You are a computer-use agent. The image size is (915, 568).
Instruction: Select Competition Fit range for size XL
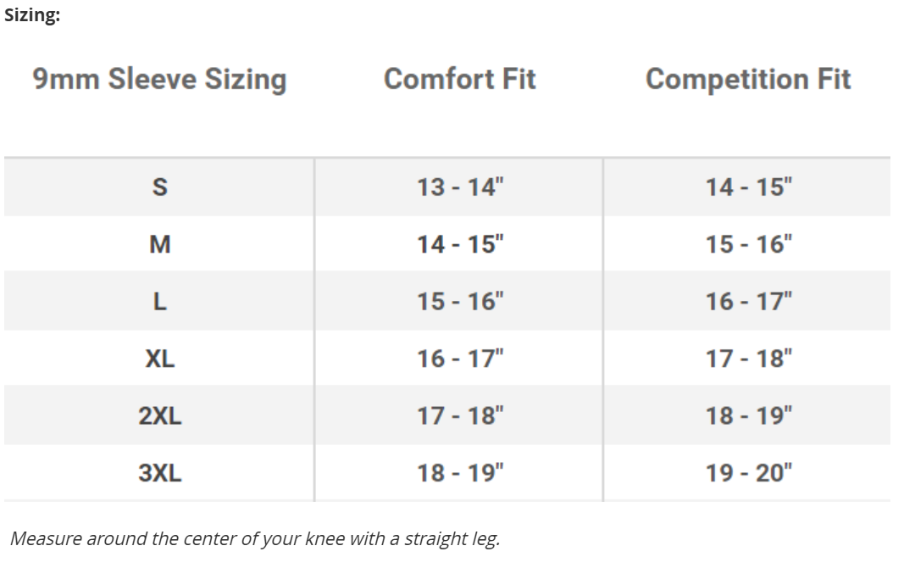[x=747, y=359]
